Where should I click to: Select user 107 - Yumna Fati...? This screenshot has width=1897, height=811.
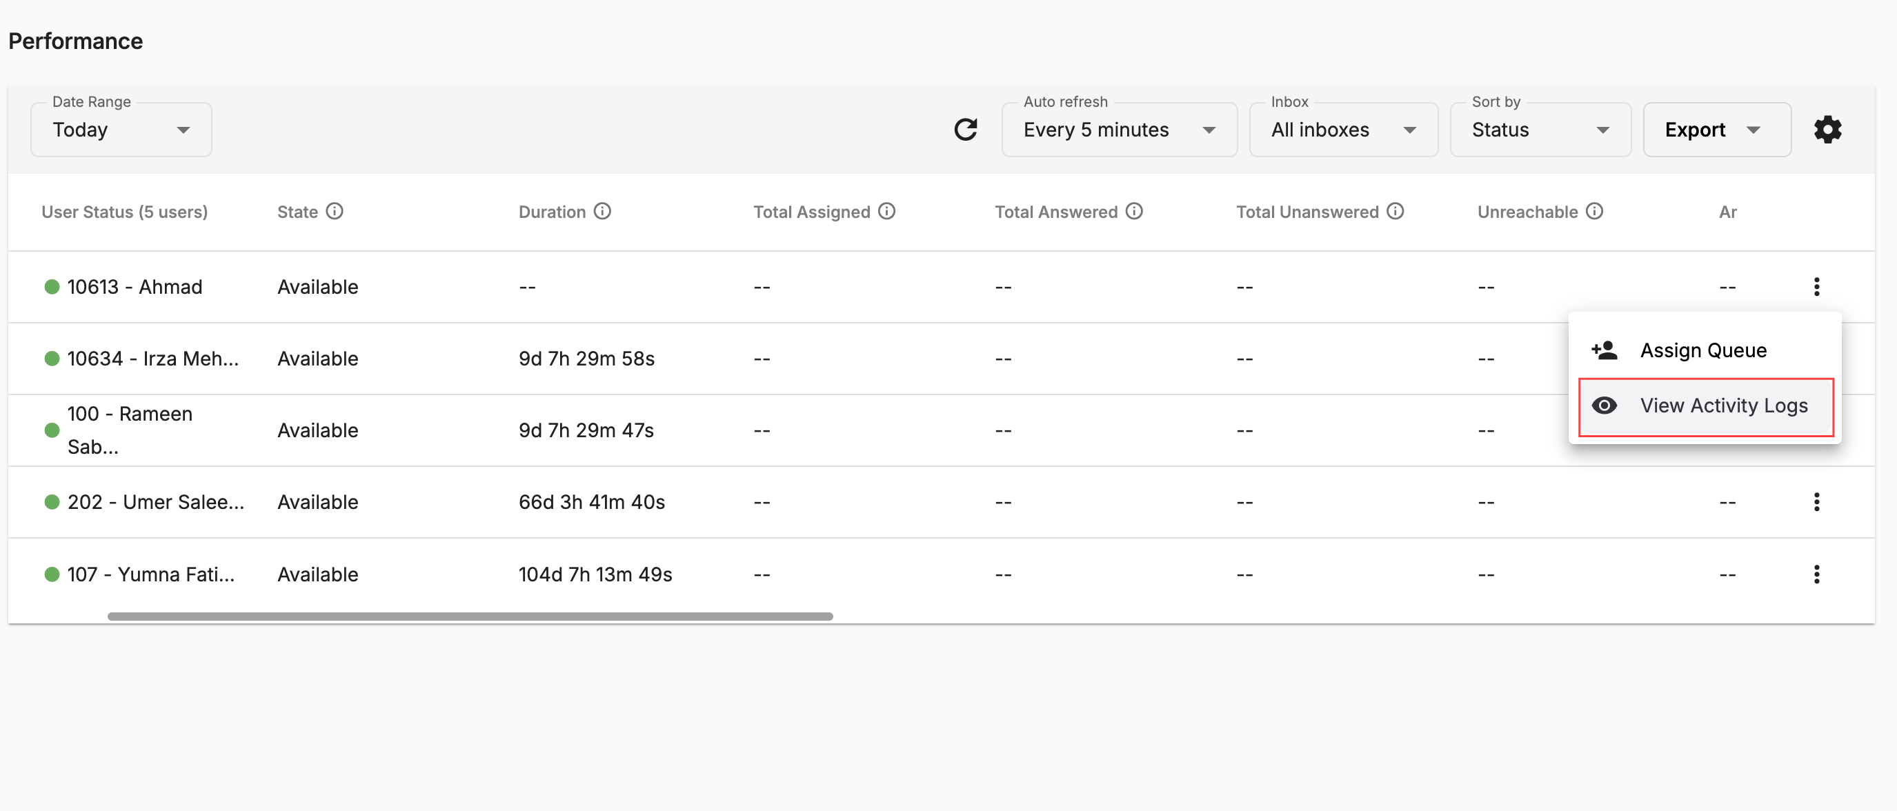(151, 574)
